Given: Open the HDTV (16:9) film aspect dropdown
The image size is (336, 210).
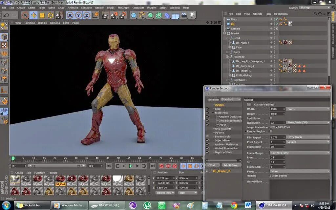Looking at the screenshot, I should pyautogui.click(x=308, y=137).
